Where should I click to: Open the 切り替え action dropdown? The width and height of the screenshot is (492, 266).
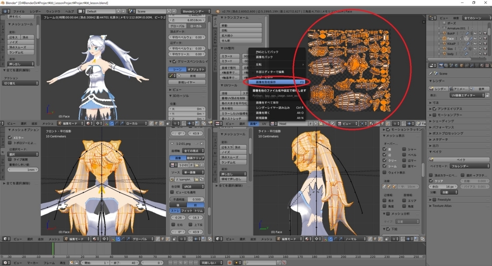[x=21, y=83]
